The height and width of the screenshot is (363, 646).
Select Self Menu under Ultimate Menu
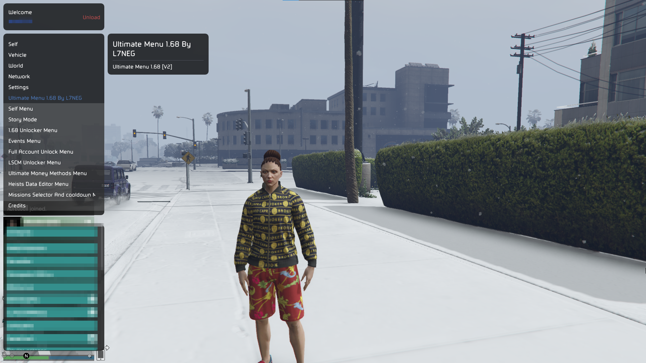tap(21, 109)
